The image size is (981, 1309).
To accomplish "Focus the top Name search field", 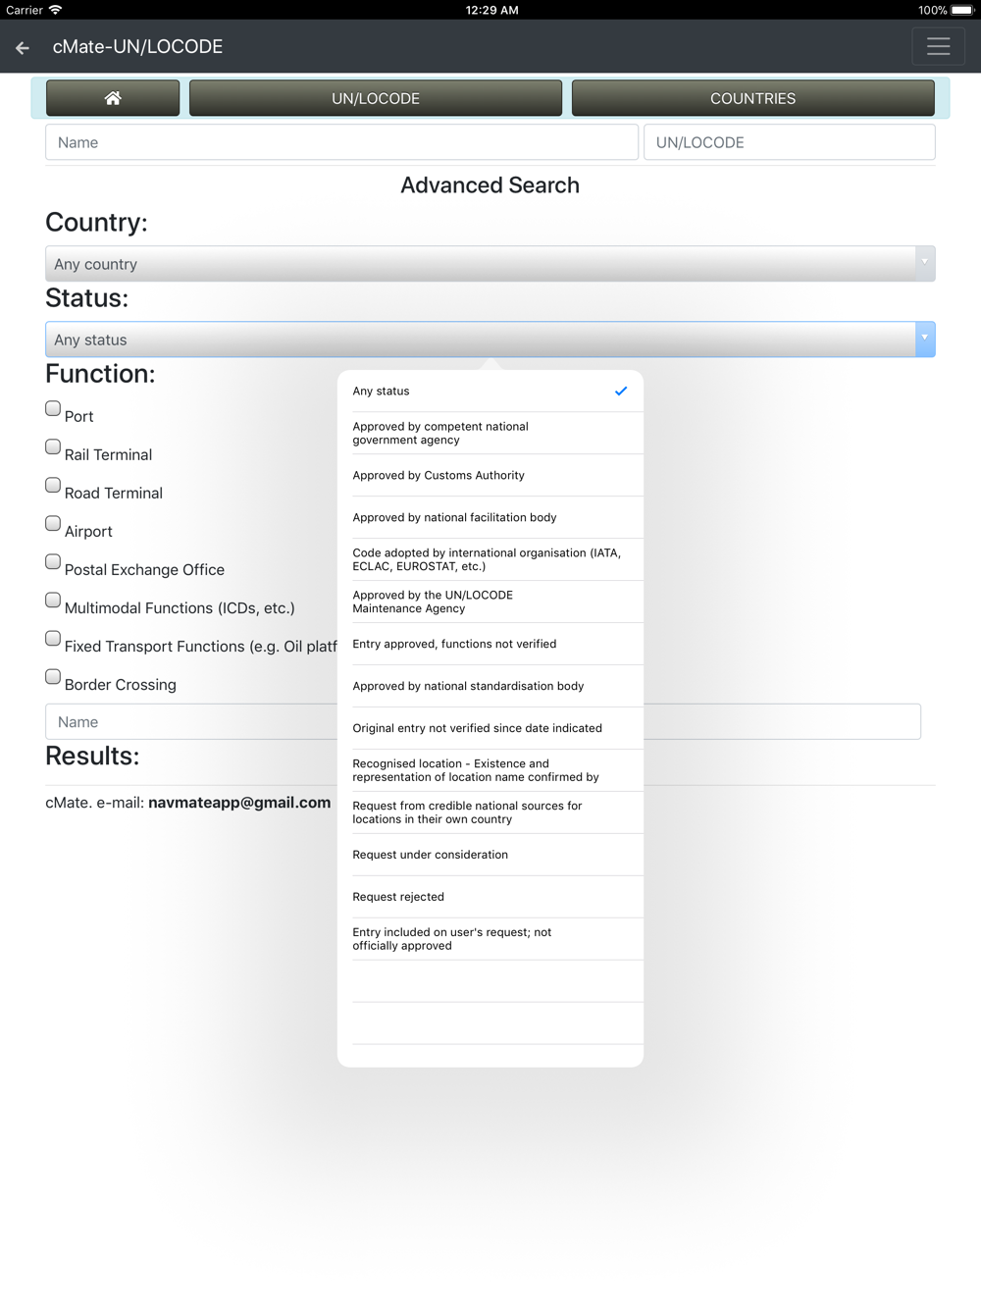I will (x=341, y=142).
